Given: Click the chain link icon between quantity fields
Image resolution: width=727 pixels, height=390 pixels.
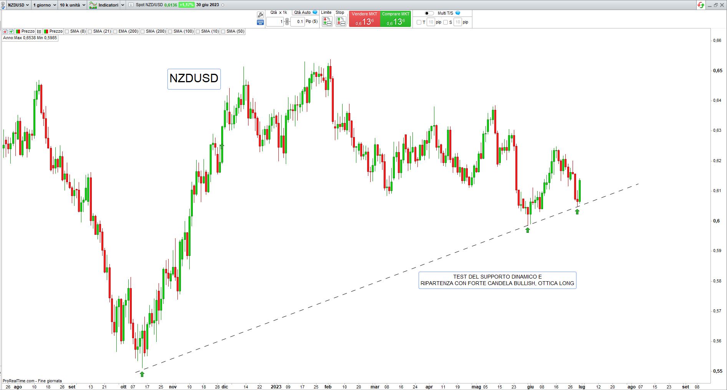Looking at the screenshot, I should [287, 22].
